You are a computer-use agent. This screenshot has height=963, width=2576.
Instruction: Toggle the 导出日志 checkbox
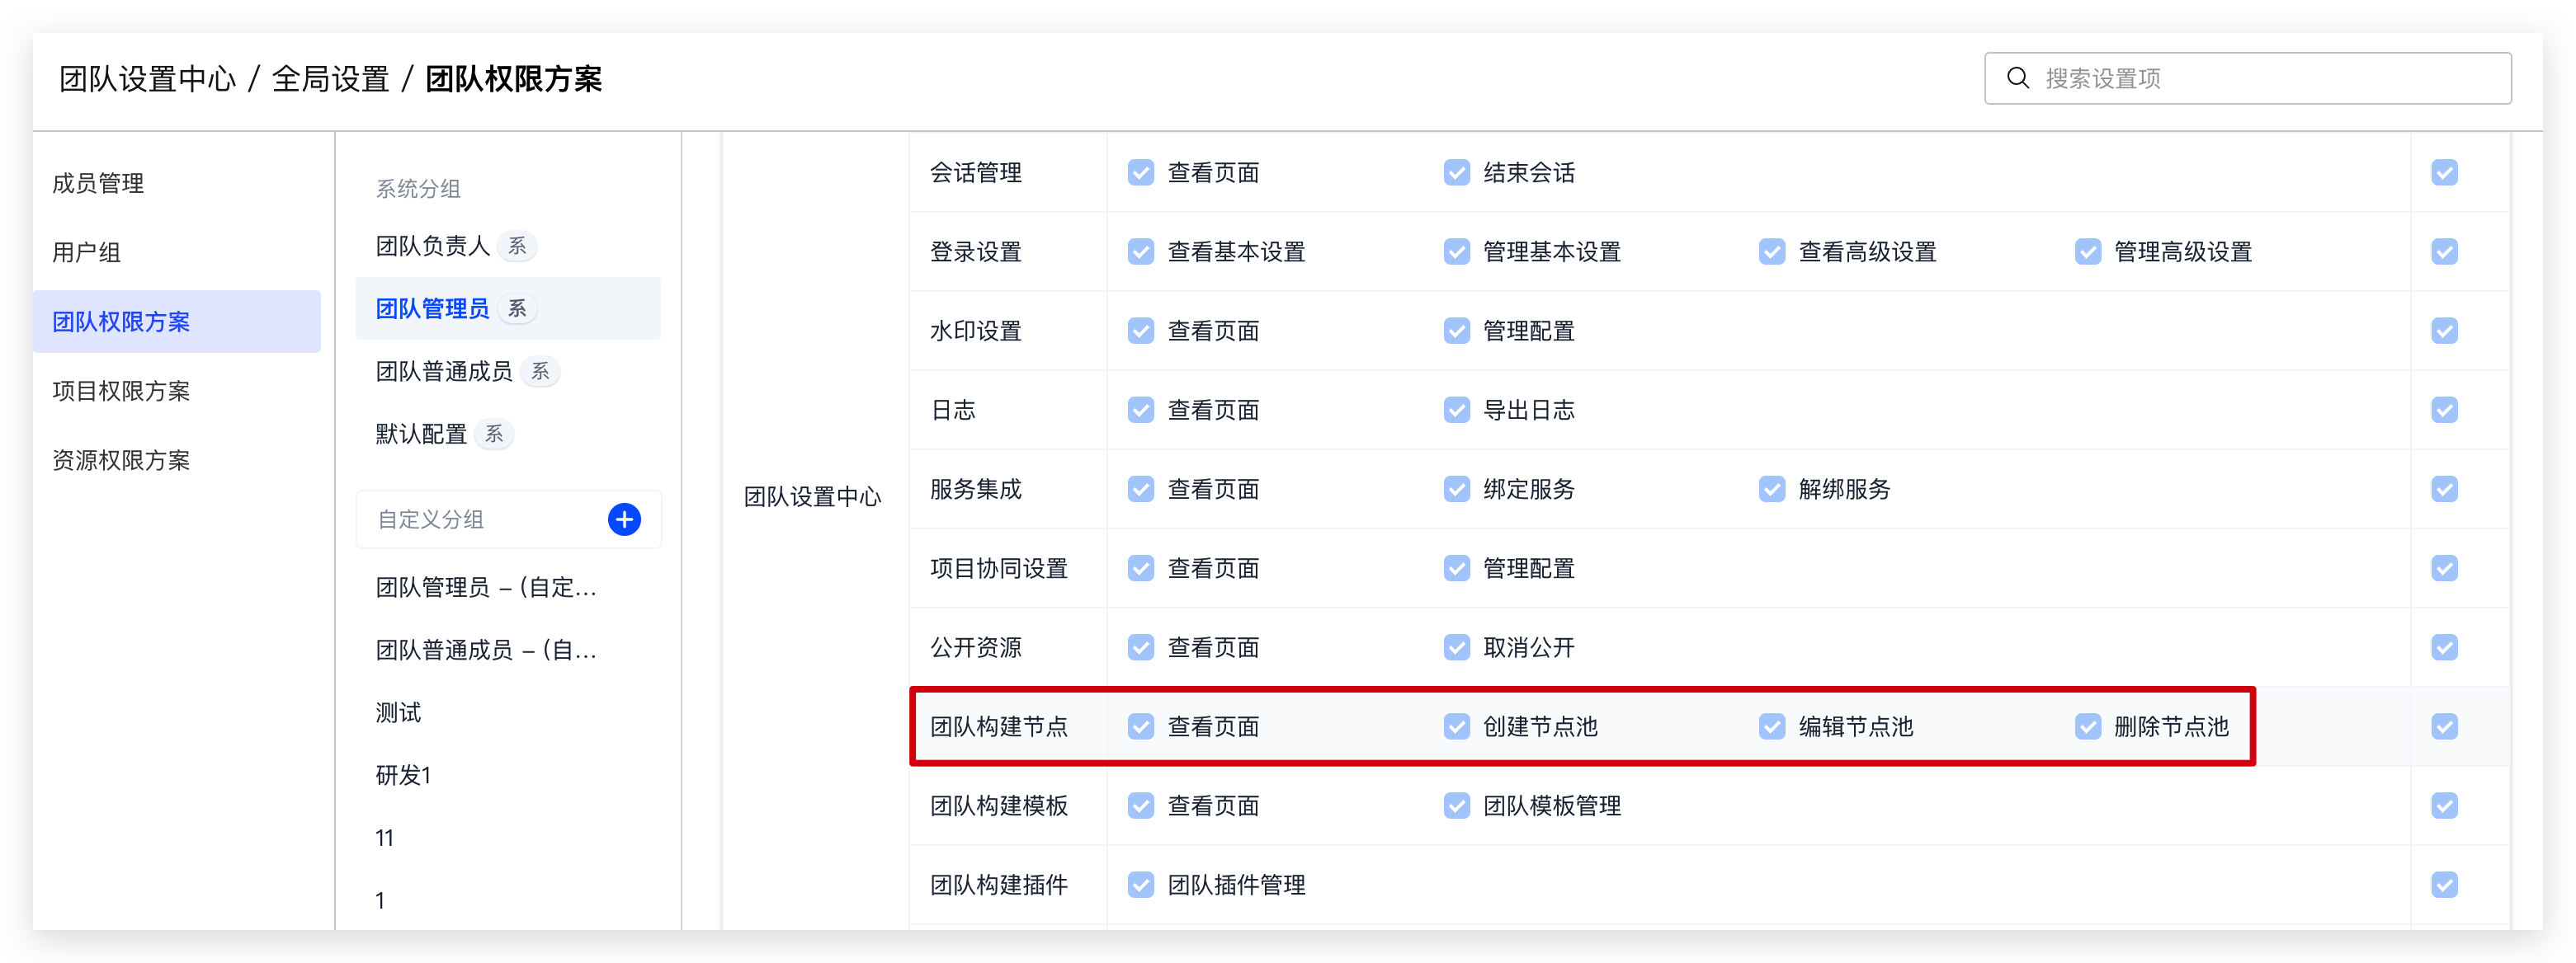click(1457, 411)
